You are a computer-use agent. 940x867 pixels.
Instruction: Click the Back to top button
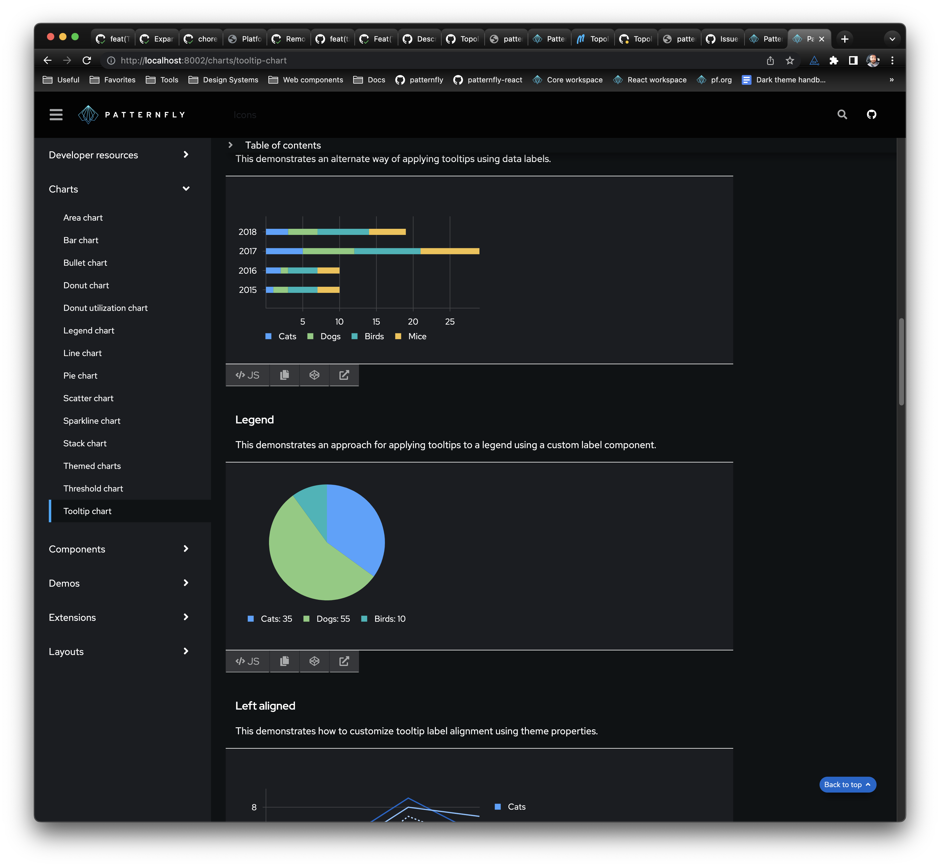847,784
